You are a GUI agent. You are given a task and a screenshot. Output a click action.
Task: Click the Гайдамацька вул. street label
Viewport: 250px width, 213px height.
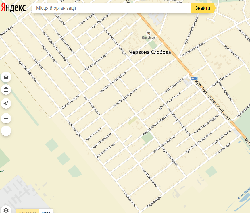pyautogui.click(x=97, y=62)
